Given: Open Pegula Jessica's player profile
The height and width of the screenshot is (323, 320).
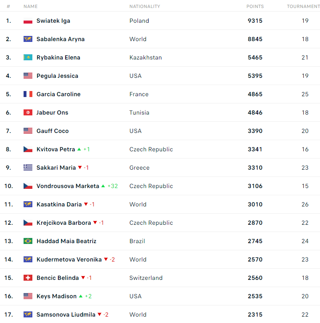Looking at the screenshot, I should point(57,76).
